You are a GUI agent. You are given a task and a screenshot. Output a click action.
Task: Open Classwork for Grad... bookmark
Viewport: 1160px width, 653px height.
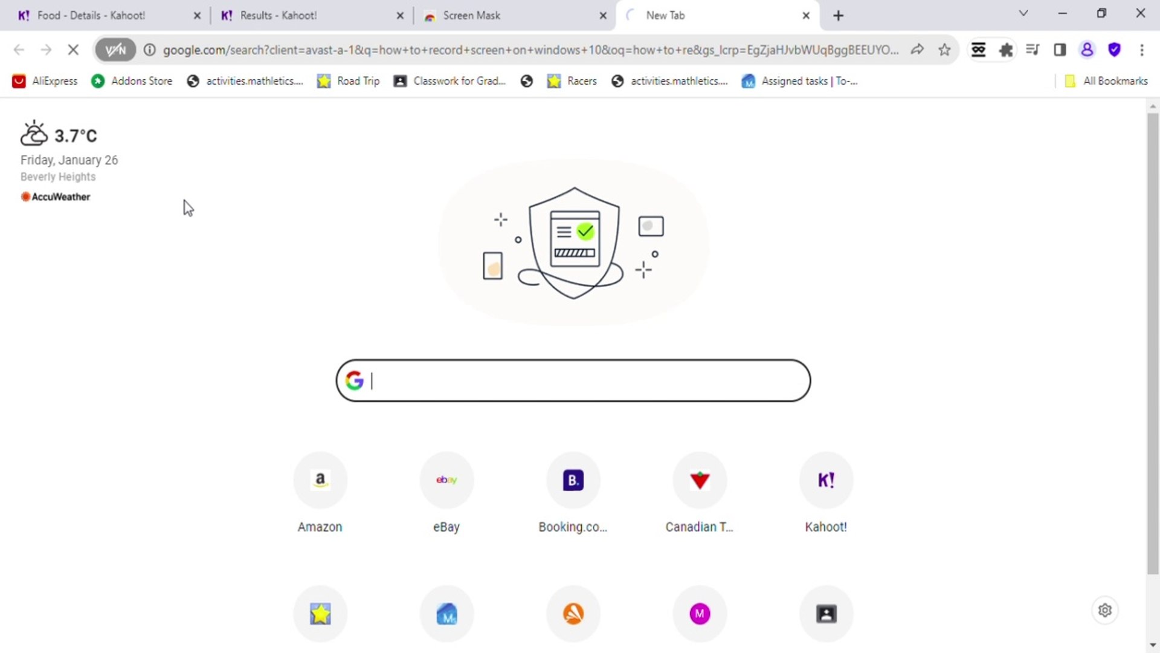click(x=449, y=81)
